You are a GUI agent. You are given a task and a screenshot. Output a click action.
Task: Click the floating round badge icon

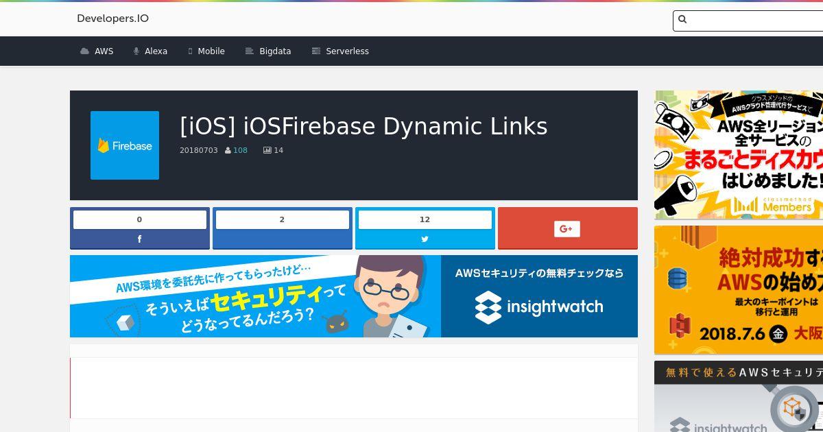pyautogui.click(x=794, y=409)
